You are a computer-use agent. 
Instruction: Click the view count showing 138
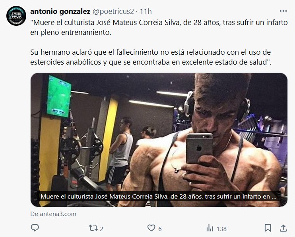(221, 229)
